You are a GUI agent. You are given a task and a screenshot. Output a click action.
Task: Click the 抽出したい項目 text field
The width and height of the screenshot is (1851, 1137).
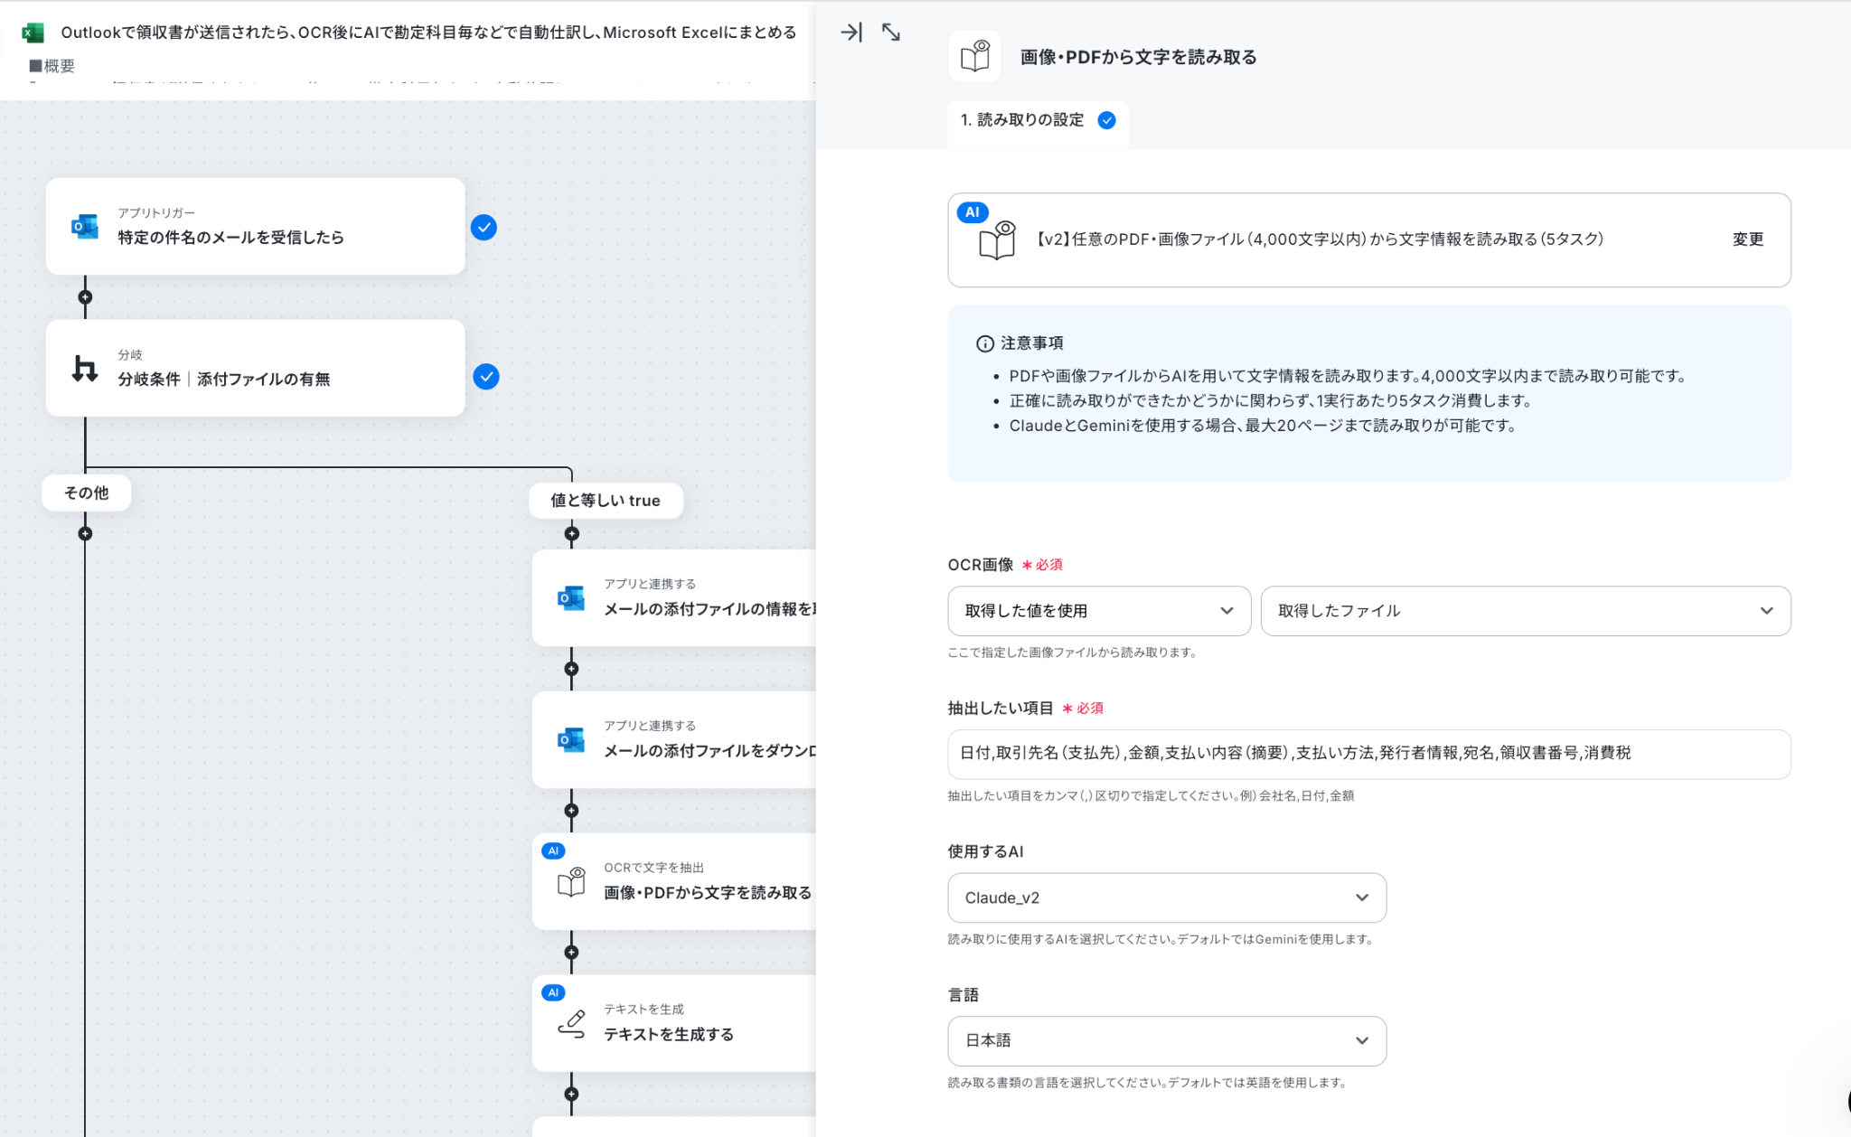tap(1369, 754)
